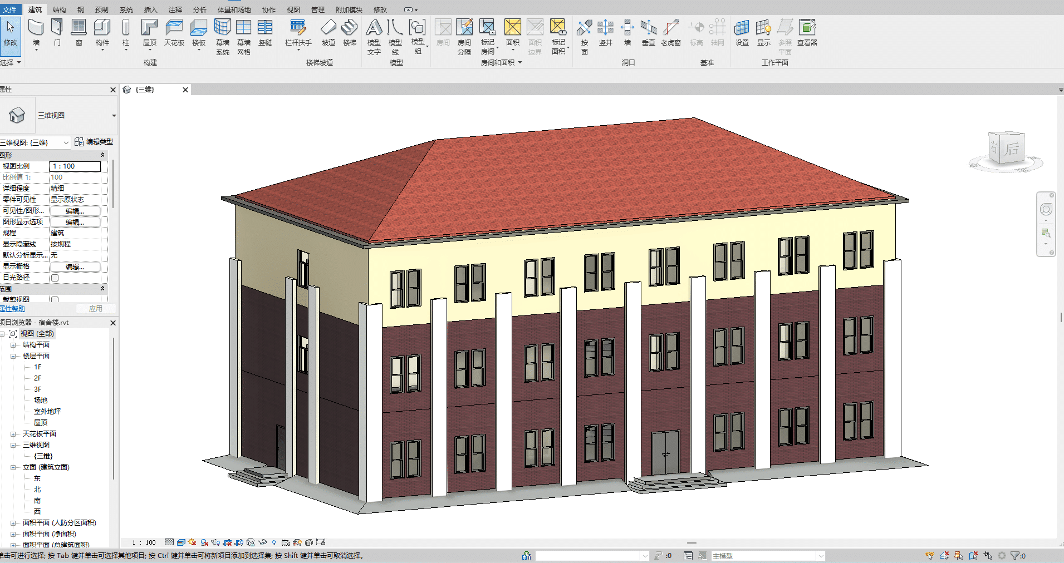Open the 3D view type selector dropdown
The height and width of the screenshot is (563, 1064).
coord(114,116)
